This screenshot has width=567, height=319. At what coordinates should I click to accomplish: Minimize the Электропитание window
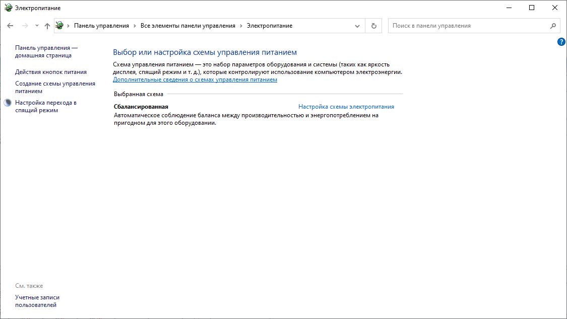click(x=509, y=8)
